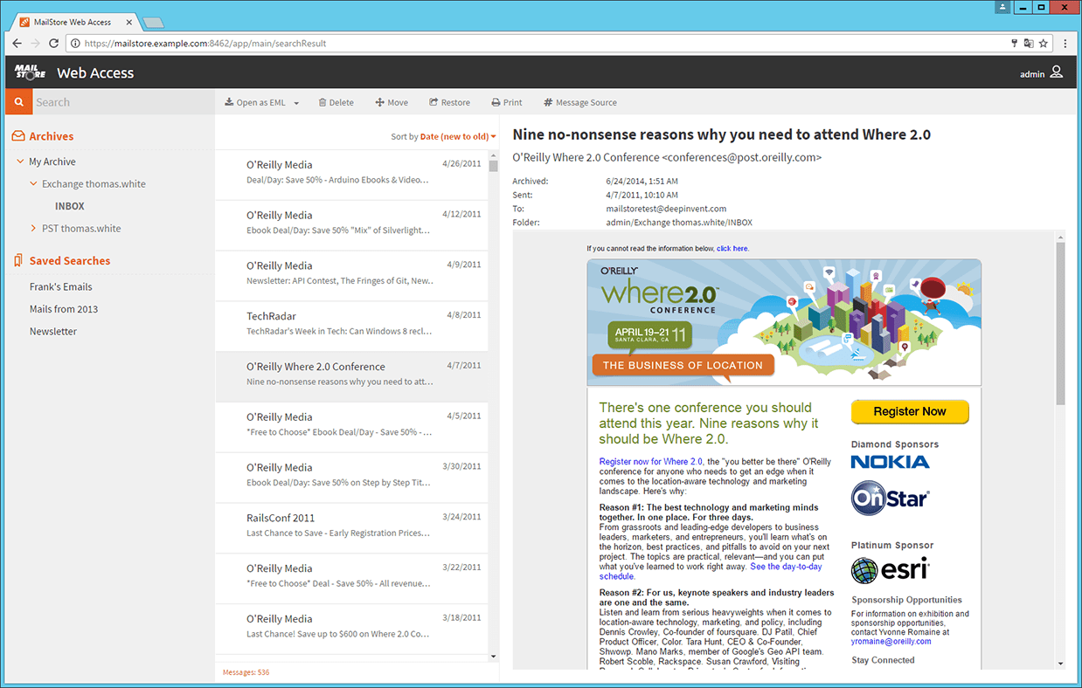Open the Sort by Date dropdown
1082x688 pixels.
click(444, 136)
